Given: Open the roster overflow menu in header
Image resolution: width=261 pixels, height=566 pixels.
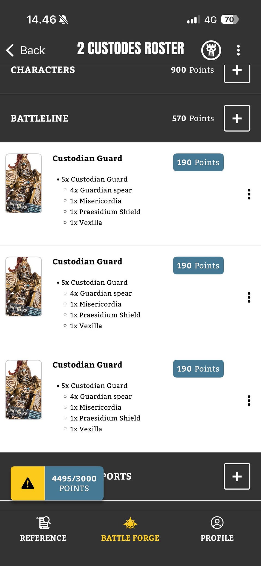Looking at the screenshot, I should [238, 50].
